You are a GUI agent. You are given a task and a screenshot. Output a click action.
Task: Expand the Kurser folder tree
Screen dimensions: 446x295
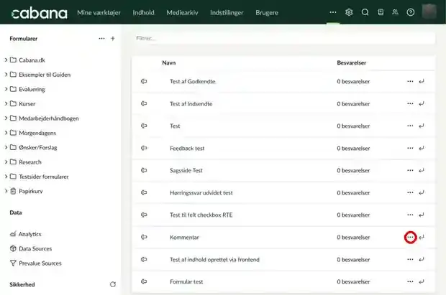pyautogui.click(x=6, y=103)
